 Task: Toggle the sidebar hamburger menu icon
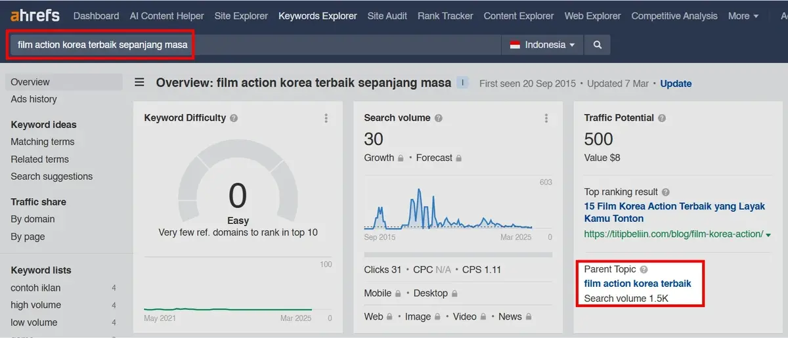140,83
